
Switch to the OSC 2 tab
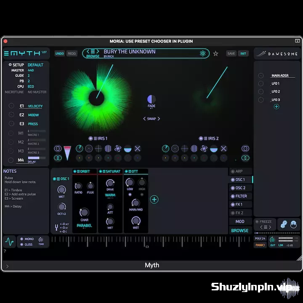coord(241,188)
